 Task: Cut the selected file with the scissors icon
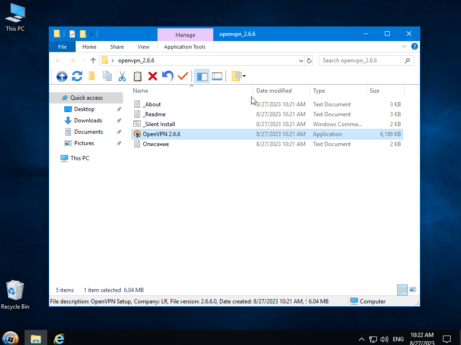pos(122,76)
